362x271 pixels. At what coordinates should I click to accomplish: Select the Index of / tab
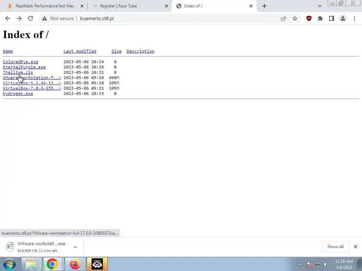tap(214, 6)
